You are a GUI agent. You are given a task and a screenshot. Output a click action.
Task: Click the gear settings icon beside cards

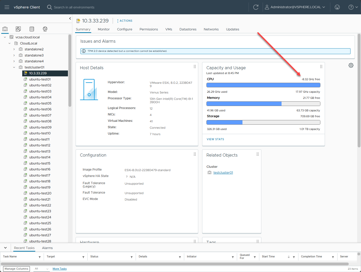coord(351,65)
